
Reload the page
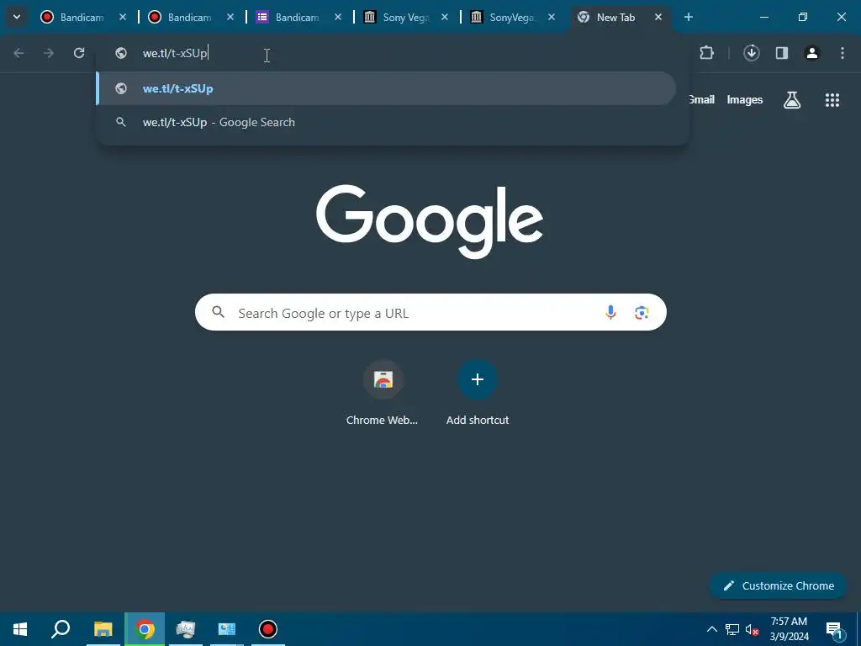[79, 53]
